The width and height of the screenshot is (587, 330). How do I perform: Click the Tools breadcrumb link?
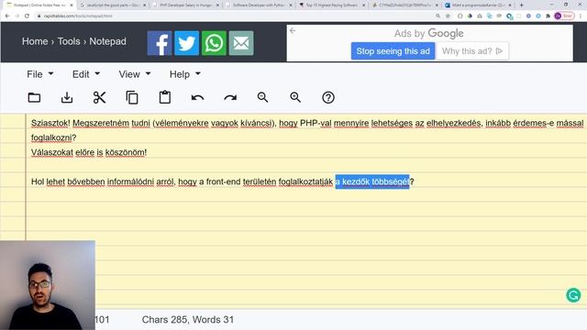click(x=69, y=41)
